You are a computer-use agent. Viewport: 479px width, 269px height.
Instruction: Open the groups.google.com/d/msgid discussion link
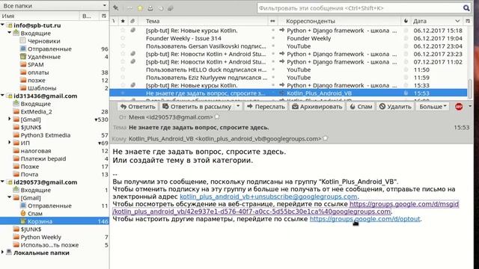[404, 204]
